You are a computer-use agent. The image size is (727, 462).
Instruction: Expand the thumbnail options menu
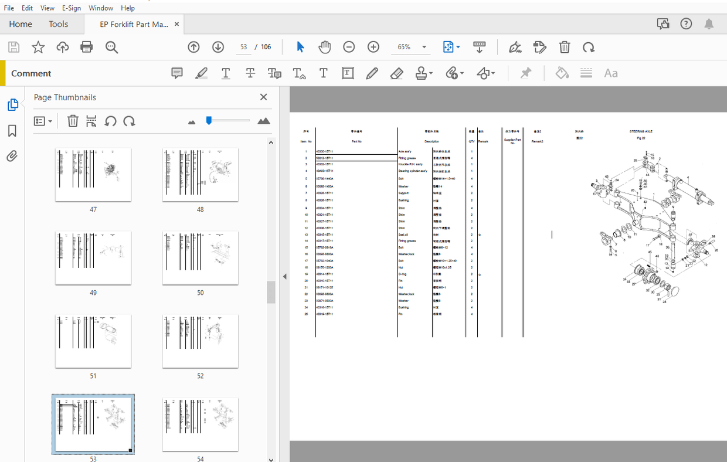coord(43,121)
